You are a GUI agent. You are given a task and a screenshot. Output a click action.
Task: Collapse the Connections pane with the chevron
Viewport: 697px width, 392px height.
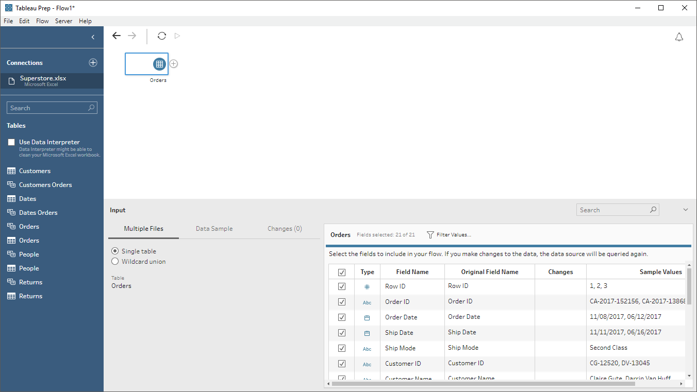93,37
